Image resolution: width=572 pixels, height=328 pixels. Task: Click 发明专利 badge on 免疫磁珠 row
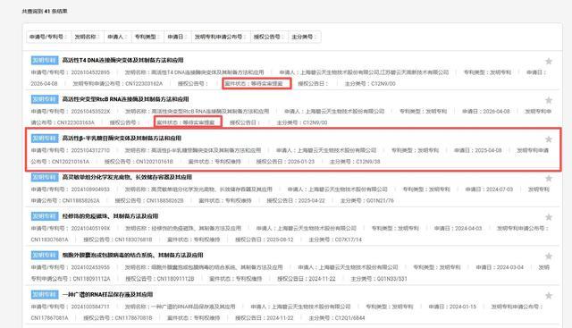(x=45, y=216)
